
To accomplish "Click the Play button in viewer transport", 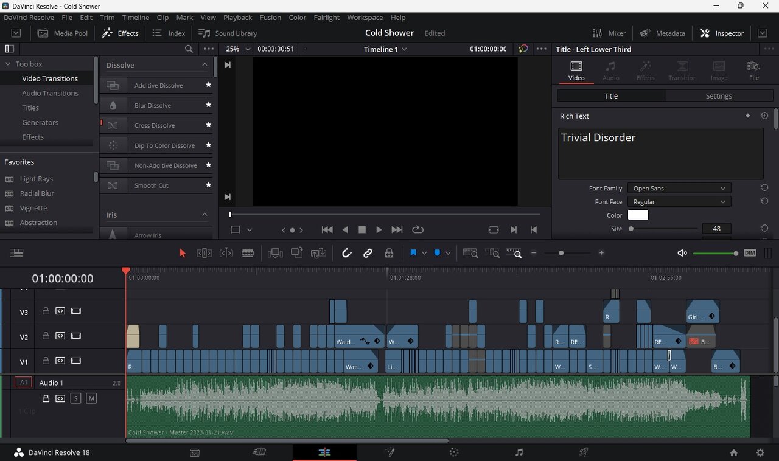I will [379, 230].
